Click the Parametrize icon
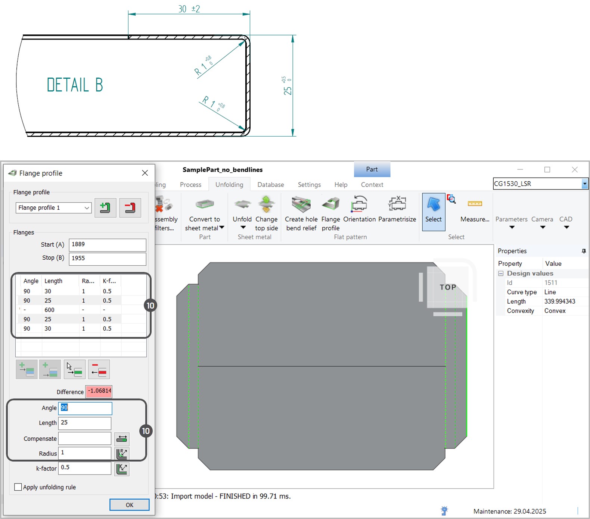 (x=397, y=204)
